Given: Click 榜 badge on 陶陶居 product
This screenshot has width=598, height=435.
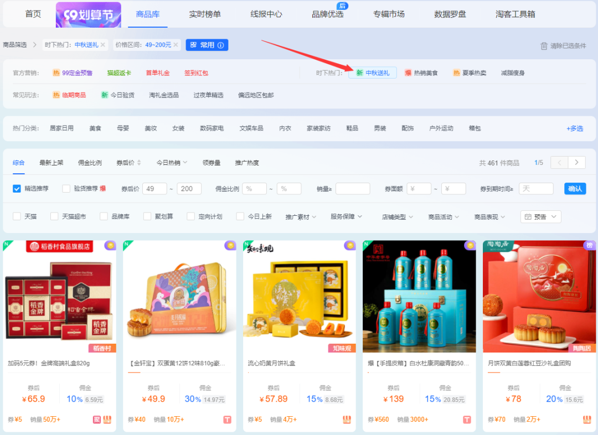Looking at the screenshot, I should (590, 245).
